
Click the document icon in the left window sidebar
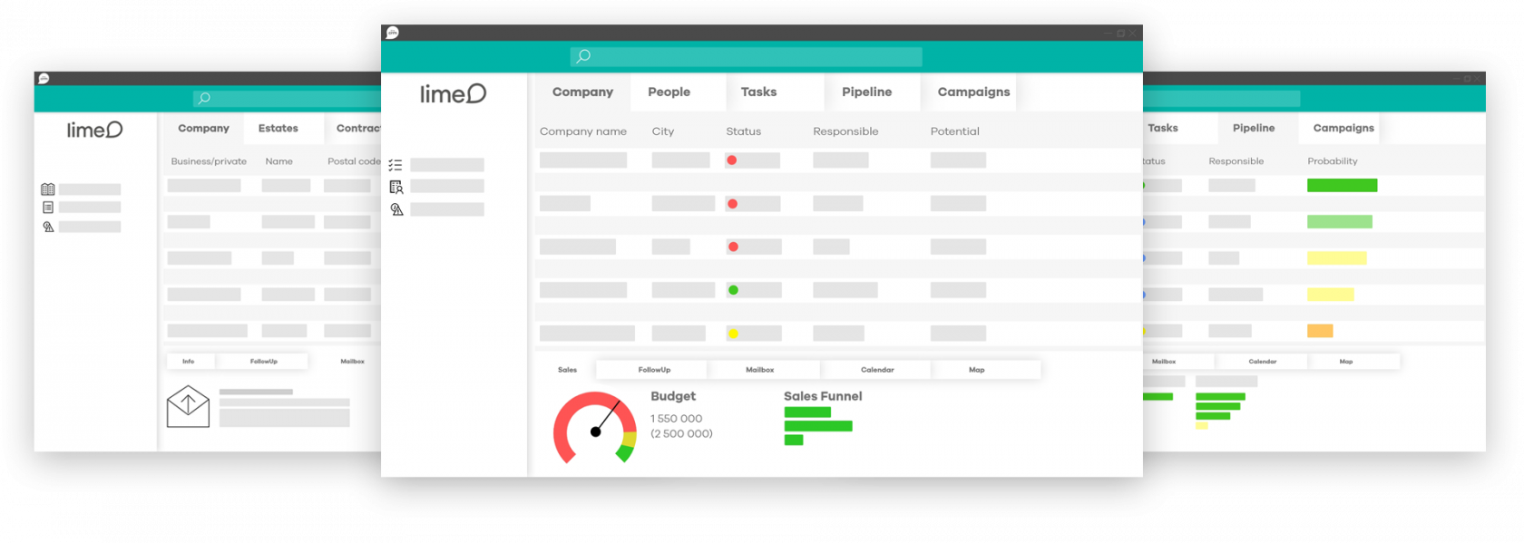(48, 208)
